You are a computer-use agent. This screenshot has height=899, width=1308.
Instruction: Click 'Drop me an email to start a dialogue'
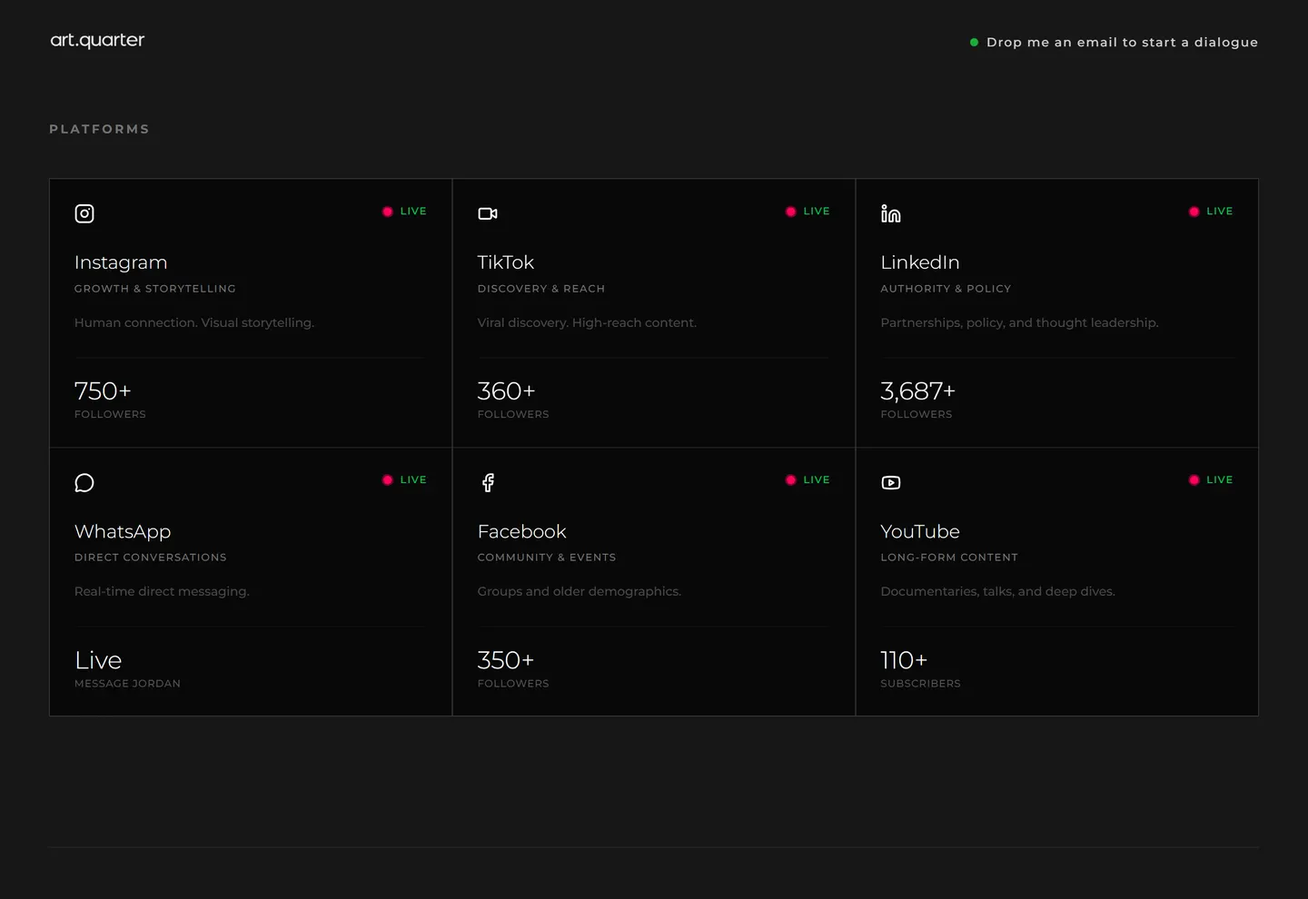pos(1122,42)
